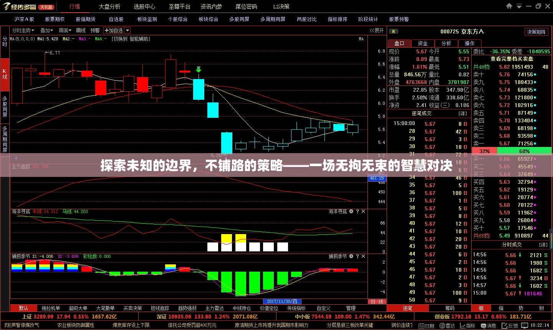Open the title bar dropdown arrow menu

coord(519,6)
